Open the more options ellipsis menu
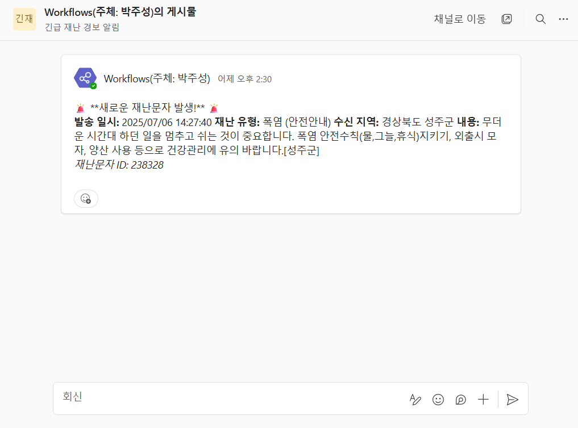The width and height of the screenshot is (578, 428). coord(563,19)
